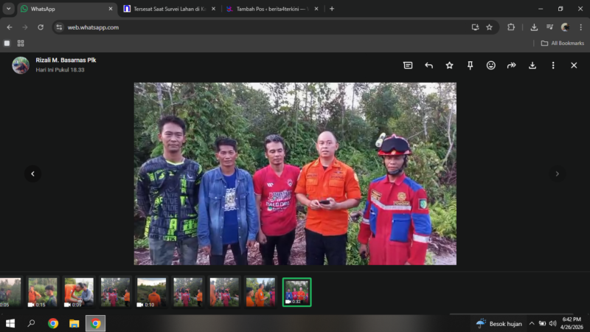This screenshot has height=332, width=590.
Task: Open the three-dot more options menu
Action: (x=553, y=66)
